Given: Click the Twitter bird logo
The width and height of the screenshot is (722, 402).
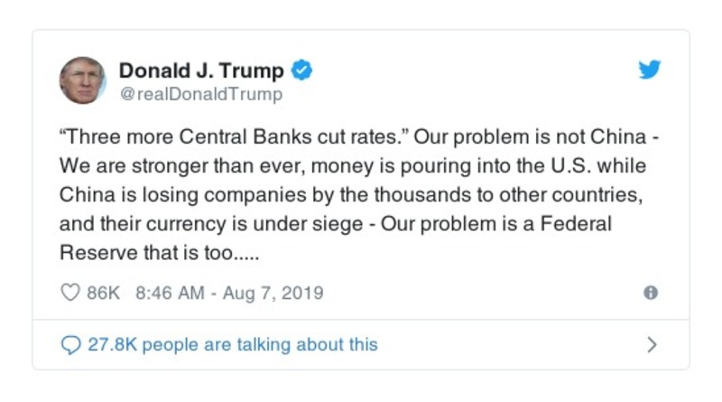Looking at the screenshot, I should click(x=650, y=70).
